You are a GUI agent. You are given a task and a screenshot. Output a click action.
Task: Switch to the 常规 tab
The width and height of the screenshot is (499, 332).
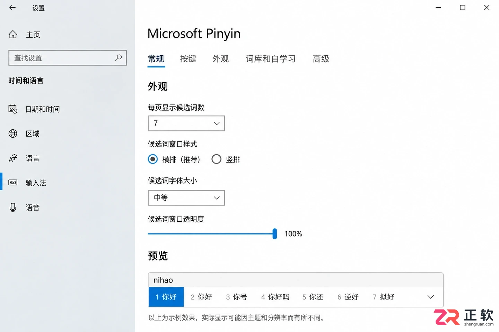156,59
